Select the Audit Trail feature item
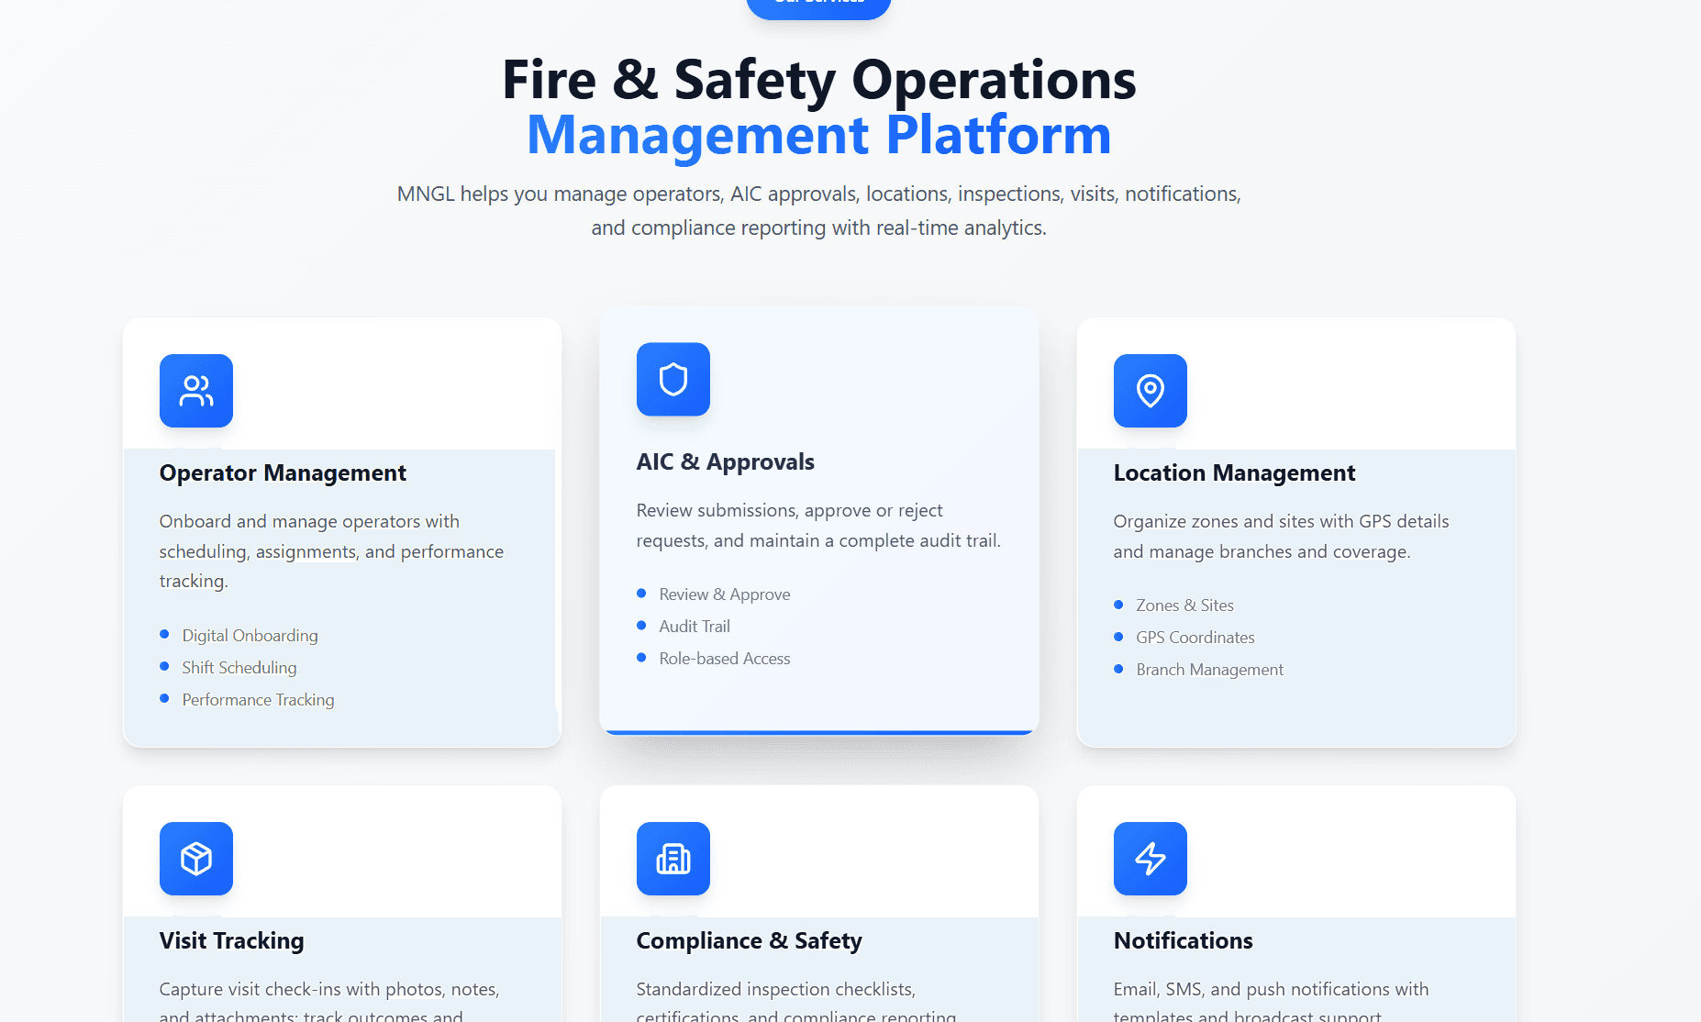1701x1022 pixels. click(x=695, y=627)
